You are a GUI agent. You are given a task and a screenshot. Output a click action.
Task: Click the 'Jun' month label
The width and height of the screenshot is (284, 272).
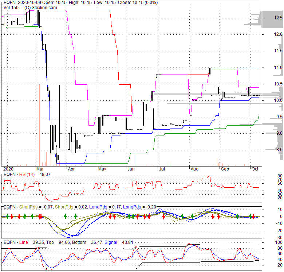pyautogui.click(x=131, y=169)
